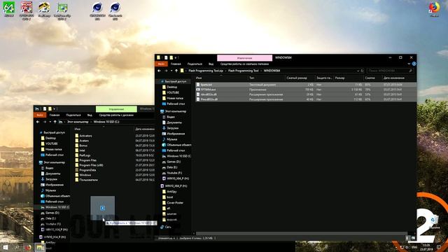Viewport: 448px width, 252px height.
Task: Switch WINDOWS64 window to details view
Action: click(407, 238)
